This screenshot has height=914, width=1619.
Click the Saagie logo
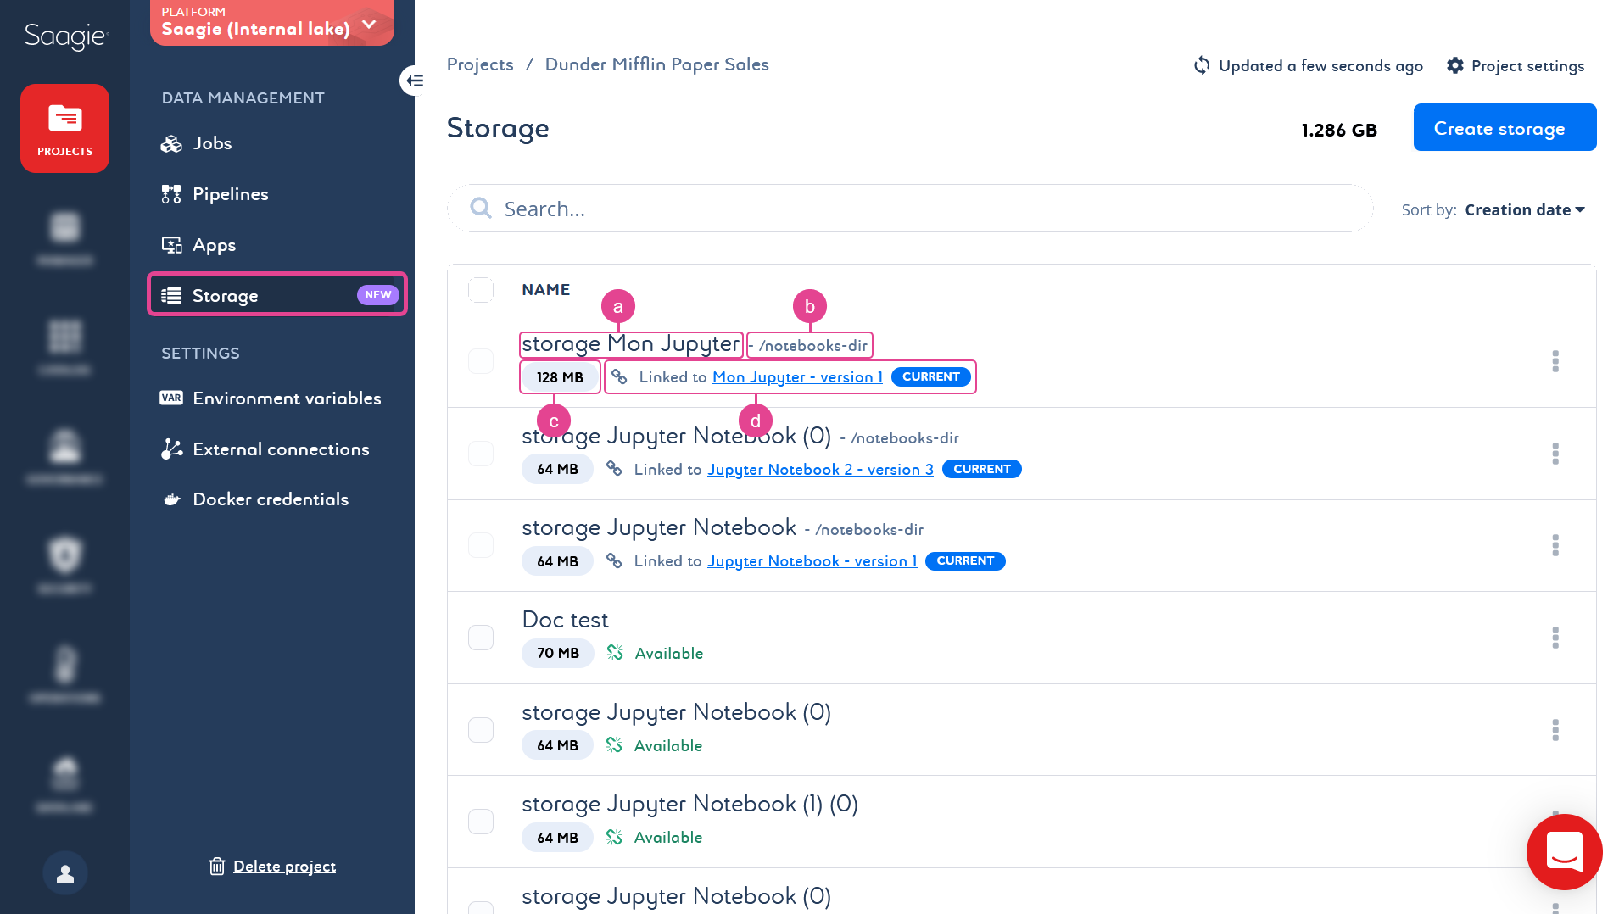coord(66,36)
